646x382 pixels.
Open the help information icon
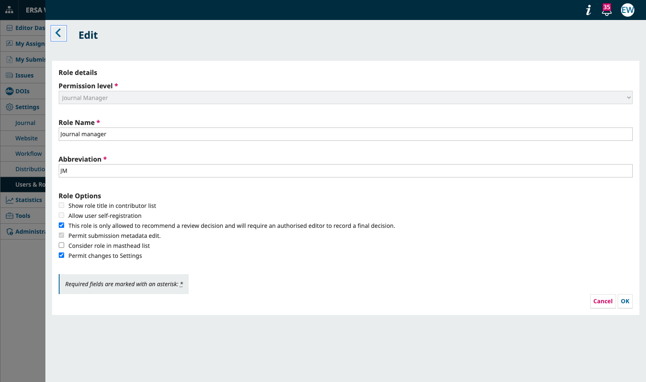tap(588, 10)
